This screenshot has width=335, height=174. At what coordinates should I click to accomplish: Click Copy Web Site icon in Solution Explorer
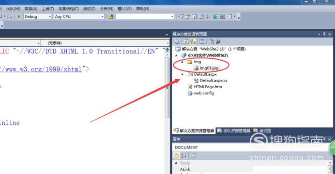pos(211,41)
